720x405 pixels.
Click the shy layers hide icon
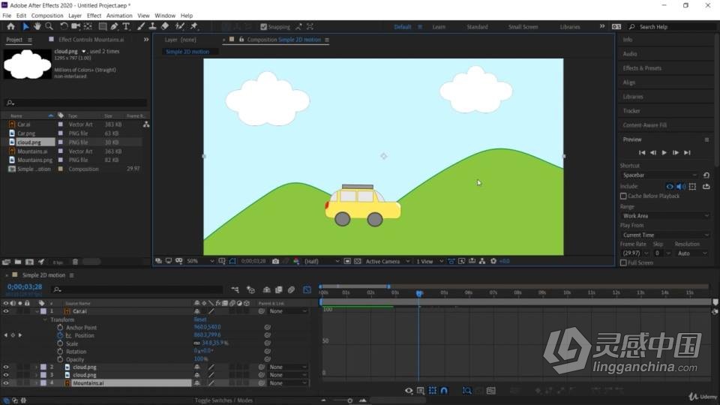(x=266, y=289)
